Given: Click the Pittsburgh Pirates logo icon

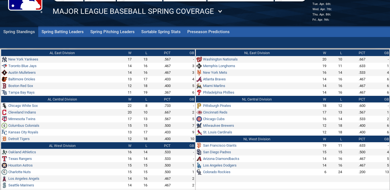Looking at the screenshot, I should point(199,106).
